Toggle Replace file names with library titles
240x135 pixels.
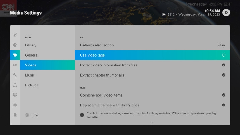pyautogui.click(x=223, y=105)
